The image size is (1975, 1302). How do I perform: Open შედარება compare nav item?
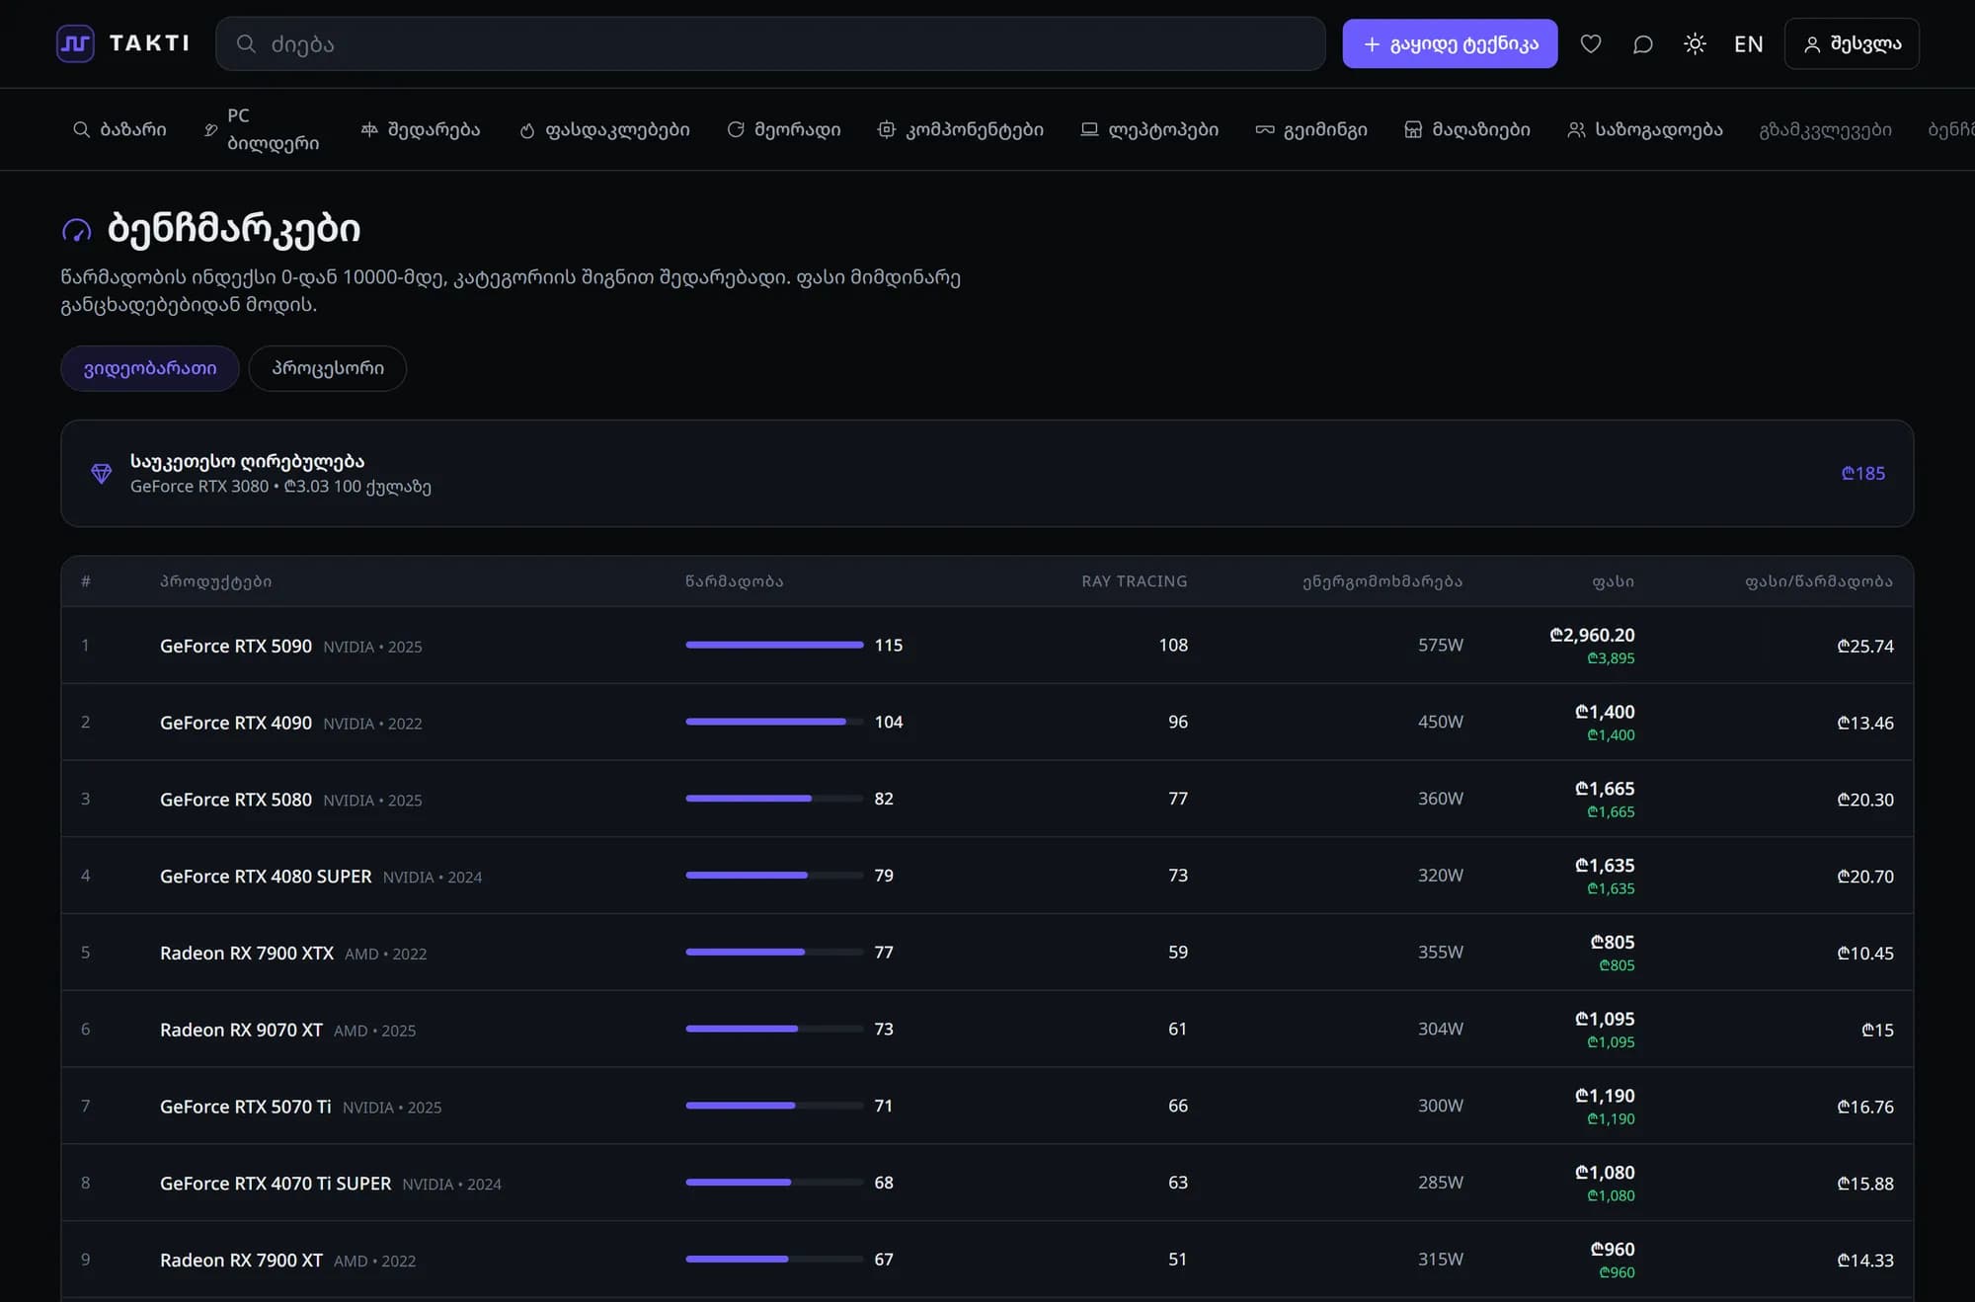tap(421, 129)
